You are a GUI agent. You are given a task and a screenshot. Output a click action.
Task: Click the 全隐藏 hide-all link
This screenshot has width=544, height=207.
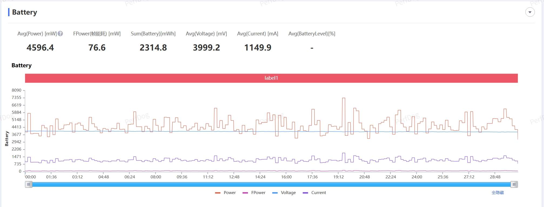[498, 193]
